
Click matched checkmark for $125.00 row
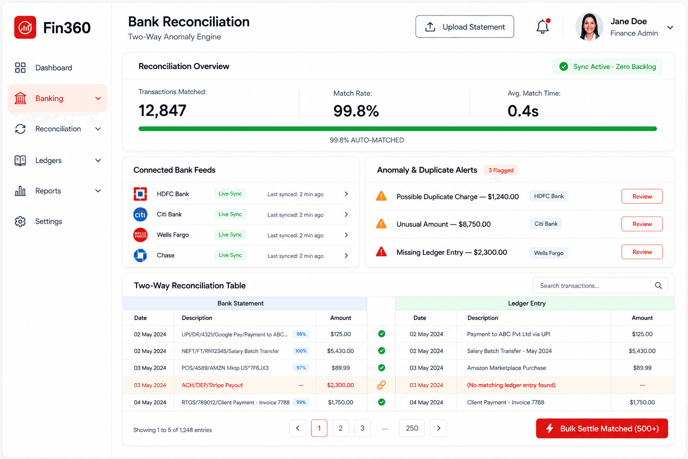tap(382, 333)
